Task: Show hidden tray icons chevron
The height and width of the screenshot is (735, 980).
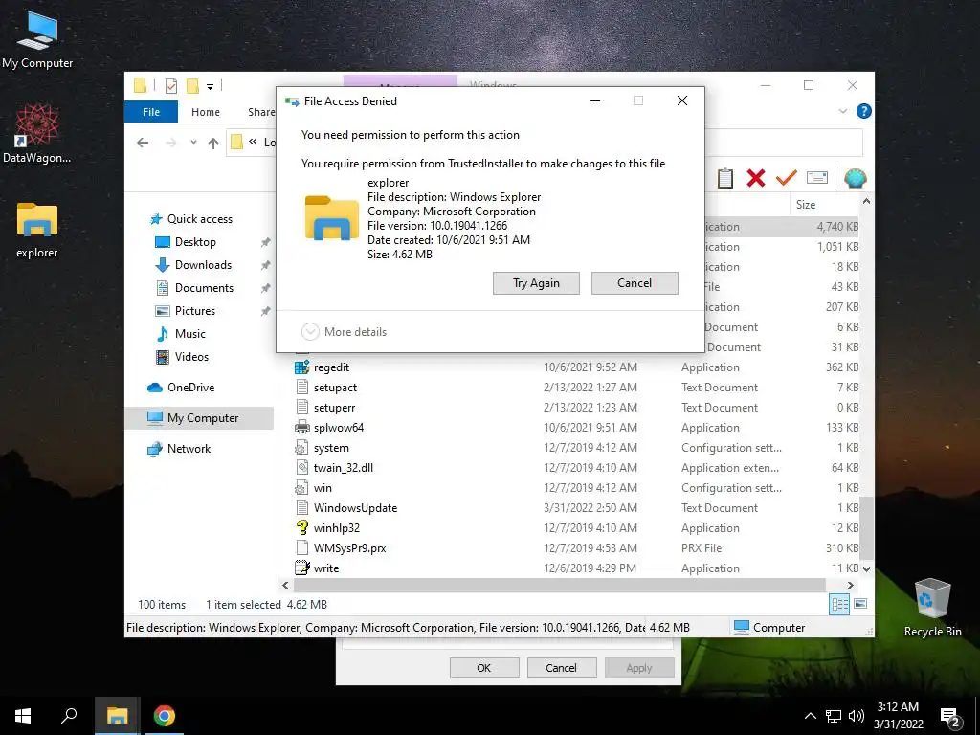Action: (x=810, y=716)
